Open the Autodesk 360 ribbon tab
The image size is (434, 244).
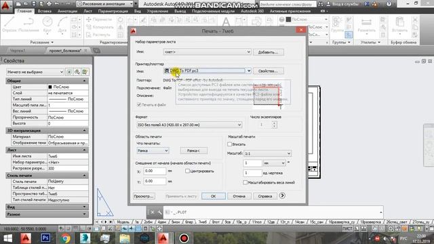click(252, 11)
